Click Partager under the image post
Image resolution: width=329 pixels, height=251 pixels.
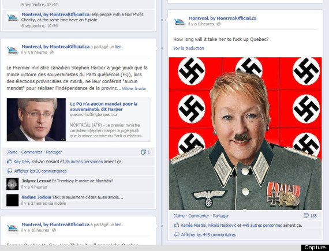tap(220, 216)
